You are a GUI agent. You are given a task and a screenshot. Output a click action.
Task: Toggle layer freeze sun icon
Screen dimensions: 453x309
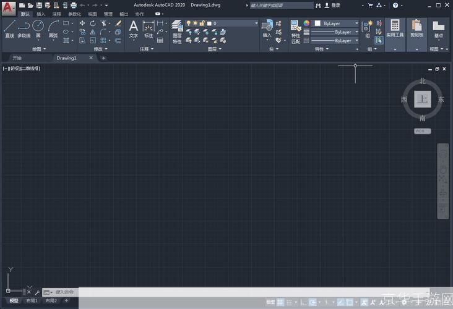196,23
